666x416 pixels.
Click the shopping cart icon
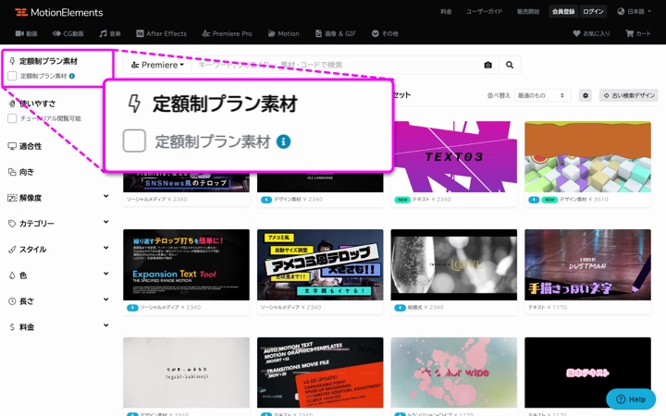coord(630,33)
